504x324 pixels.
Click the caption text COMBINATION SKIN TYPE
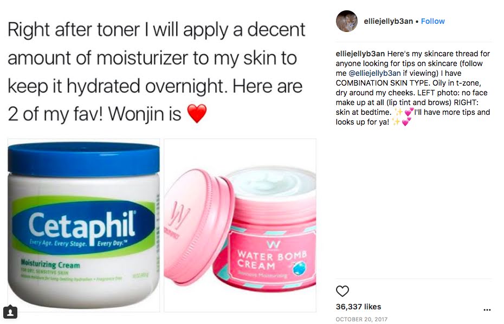coord(383,83)
